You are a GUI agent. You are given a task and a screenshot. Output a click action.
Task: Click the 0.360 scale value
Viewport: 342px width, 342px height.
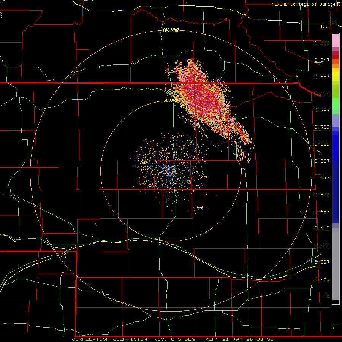(322, 245)
